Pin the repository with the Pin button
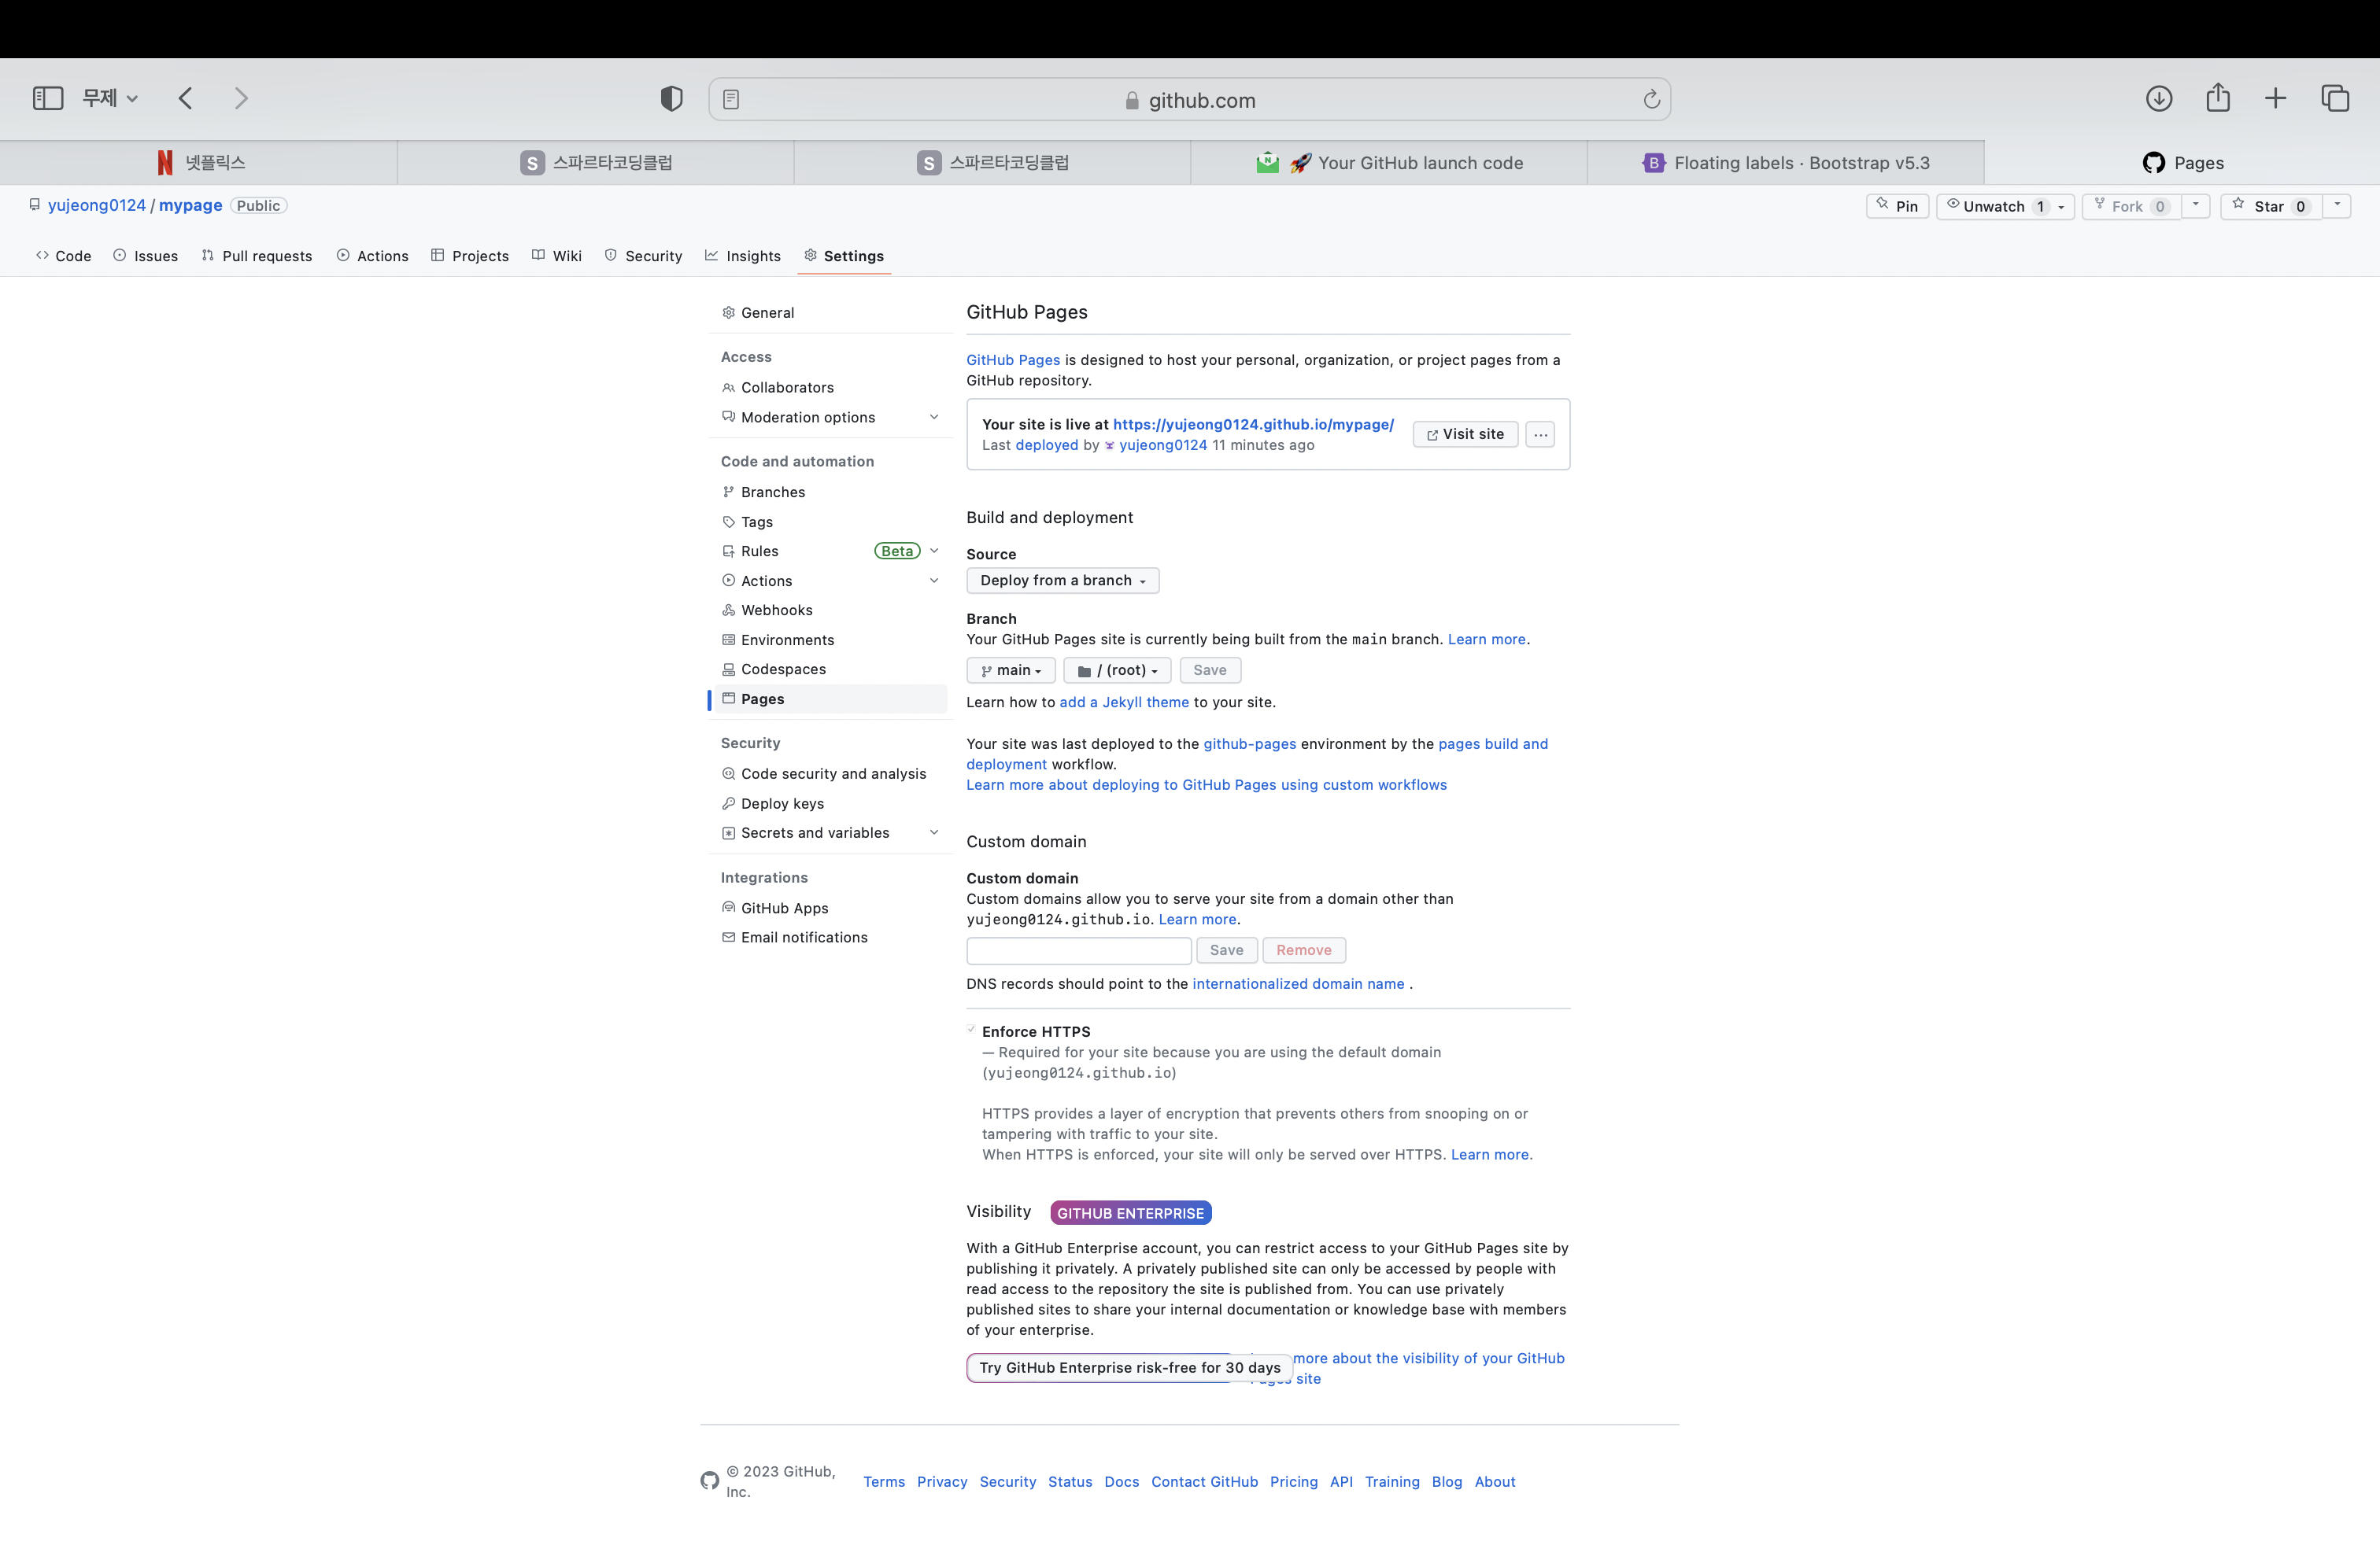The width and height of the screenshot is (2380, 1545). coord(1897,207)
